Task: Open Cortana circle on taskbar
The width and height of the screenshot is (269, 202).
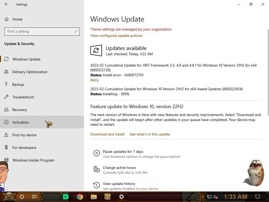Action: (x=22, y=197)
